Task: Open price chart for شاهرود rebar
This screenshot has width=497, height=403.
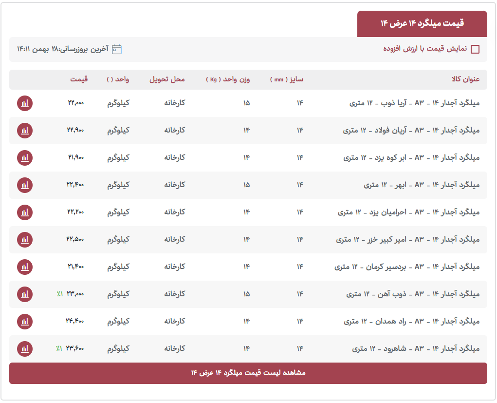Action: pos(25,349)
